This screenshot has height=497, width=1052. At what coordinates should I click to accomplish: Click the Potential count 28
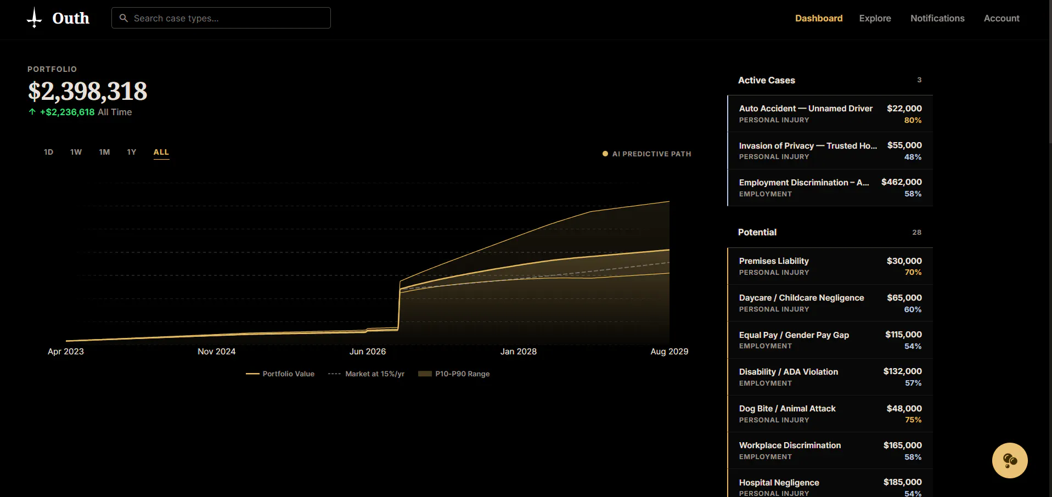point(917,233)
